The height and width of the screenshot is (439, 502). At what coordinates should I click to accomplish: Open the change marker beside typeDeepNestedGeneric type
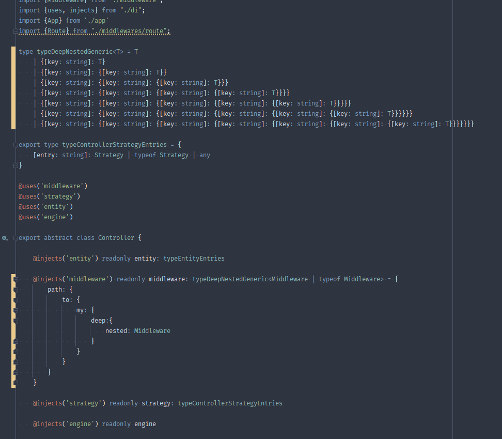(x=13, y=88)
